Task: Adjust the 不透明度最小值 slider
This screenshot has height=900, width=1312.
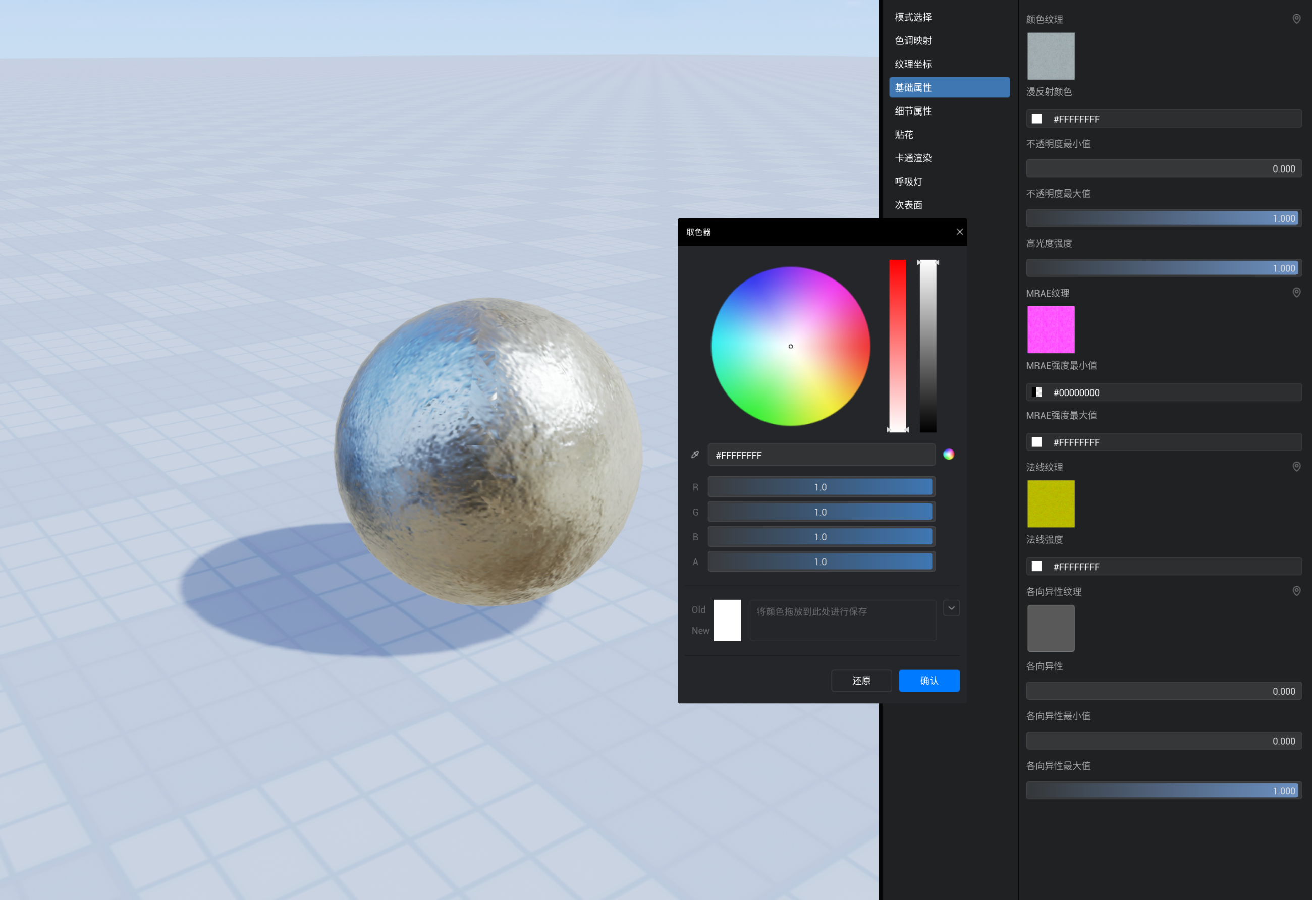Action: coord(1164,168)
